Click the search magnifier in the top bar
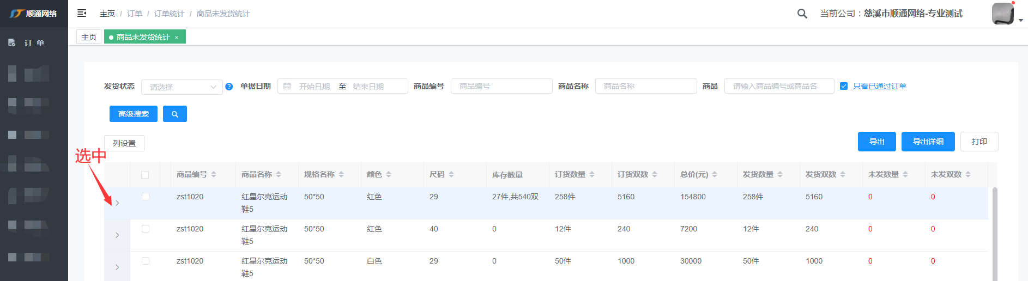Viewport: 1028px width, 281px height. coord(802,14)
